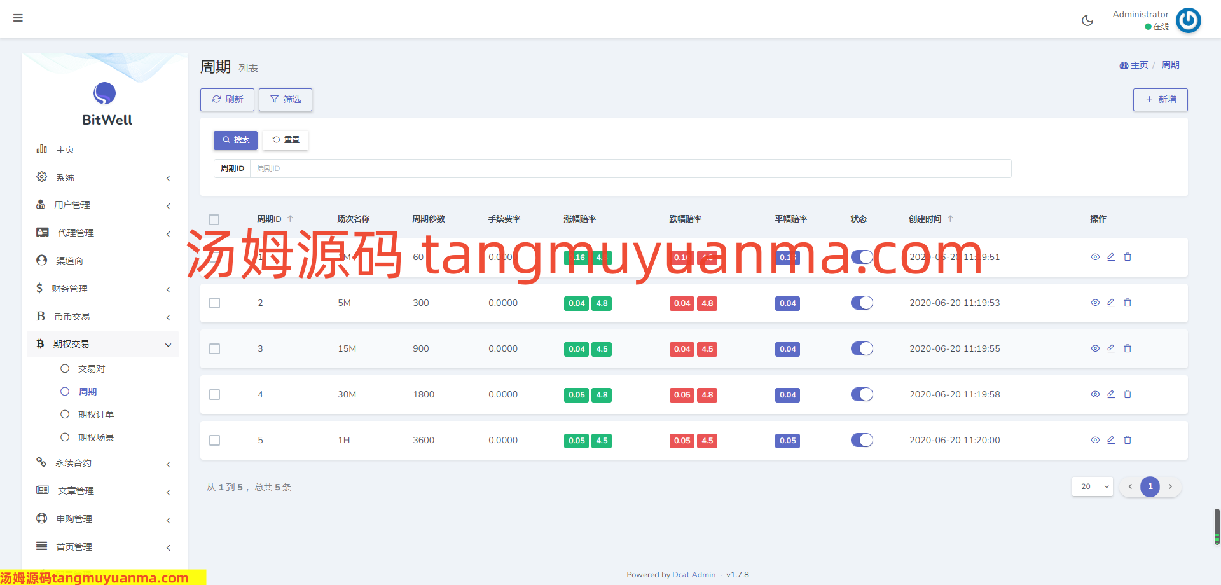Click into the 周期ID search field
The width and height of the screenshot is (1221, 585).
(630, 169)
